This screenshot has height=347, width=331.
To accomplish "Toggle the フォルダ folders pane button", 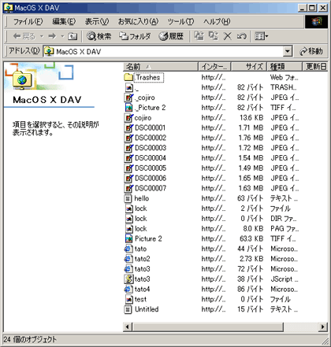I will [x=135, y=36].
